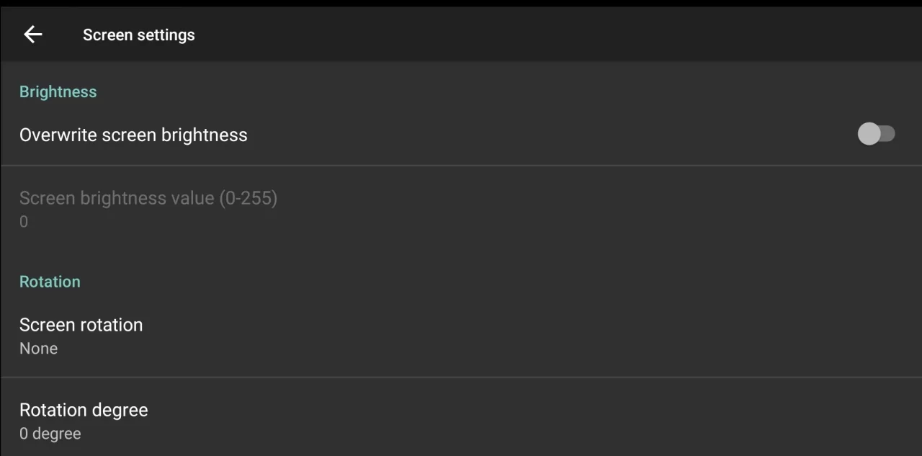
Task: Select the 0 degree value text
Action: 50,434
